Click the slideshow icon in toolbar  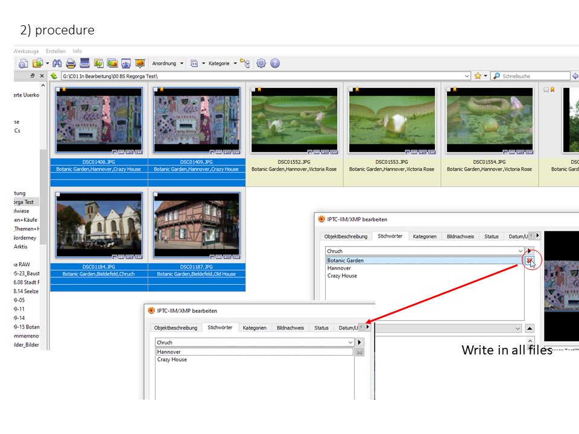tap(140, 63)
